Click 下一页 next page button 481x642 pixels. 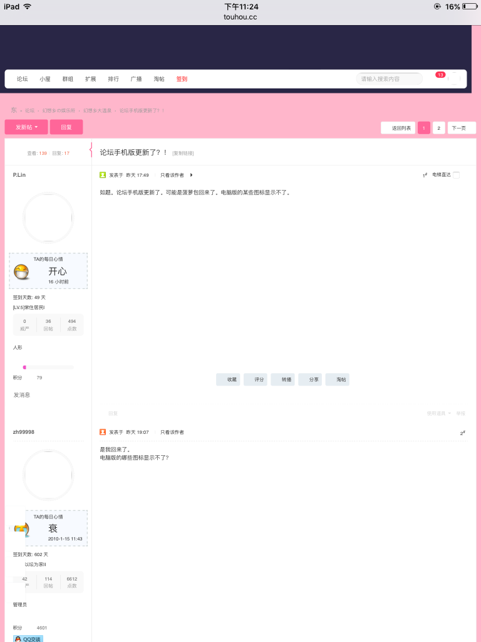click(x=462, y=128)
